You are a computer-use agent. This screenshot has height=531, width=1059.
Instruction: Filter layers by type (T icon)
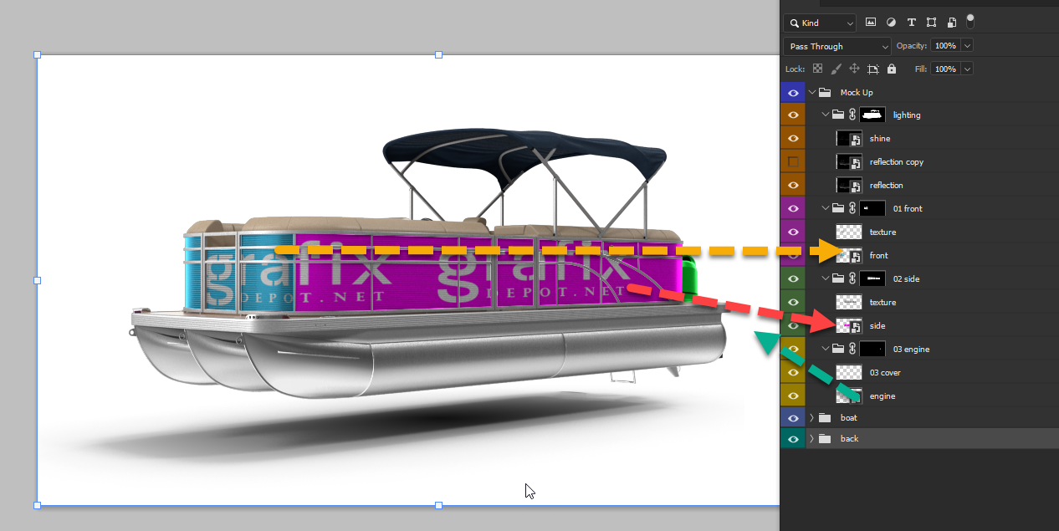coord(911,23)
